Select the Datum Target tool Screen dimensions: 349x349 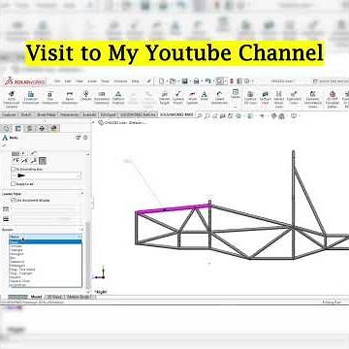(x=165, y=98)
